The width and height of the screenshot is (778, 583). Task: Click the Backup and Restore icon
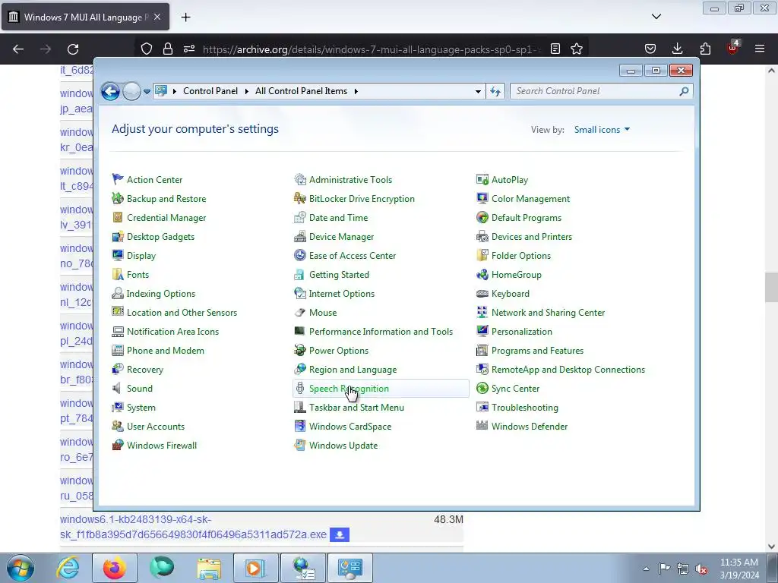coord(118,198)
